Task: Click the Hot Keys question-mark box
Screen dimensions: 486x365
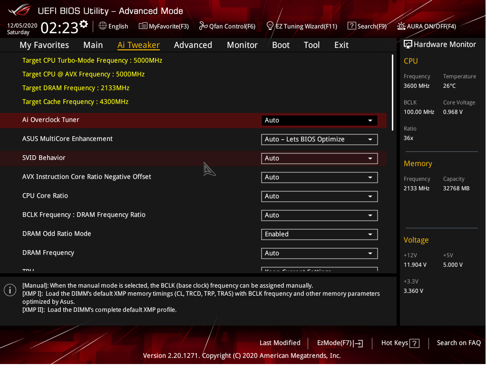Action: pyautogui.click(x=414, y=343)
